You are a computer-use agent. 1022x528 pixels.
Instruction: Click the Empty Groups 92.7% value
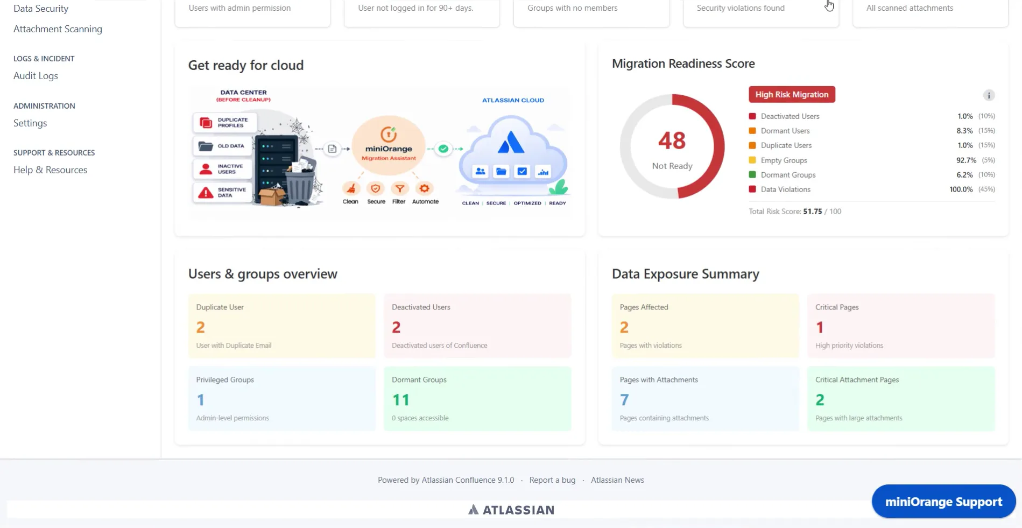[966, 160]
